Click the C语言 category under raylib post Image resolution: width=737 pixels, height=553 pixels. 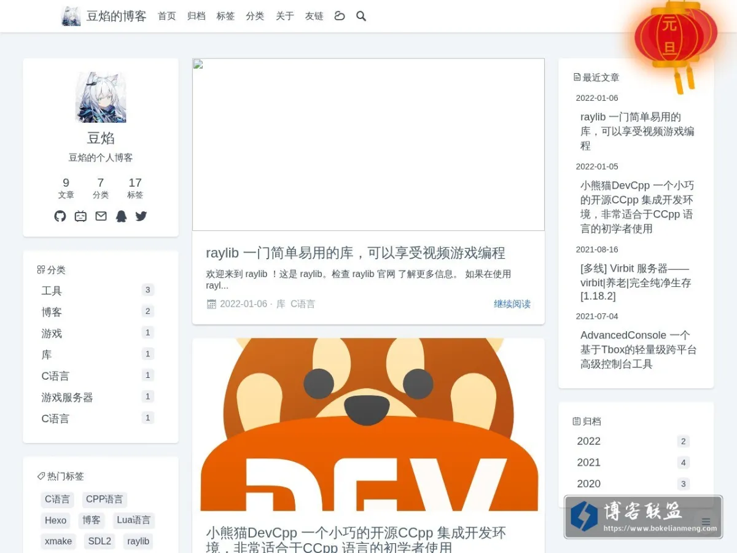coord(303,304)
